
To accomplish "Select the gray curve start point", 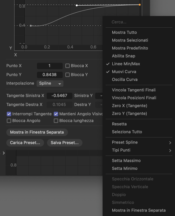I will 31,26.
